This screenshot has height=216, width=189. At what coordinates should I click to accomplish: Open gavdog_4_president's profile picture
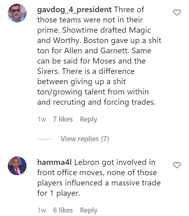[x=17, y=13]
